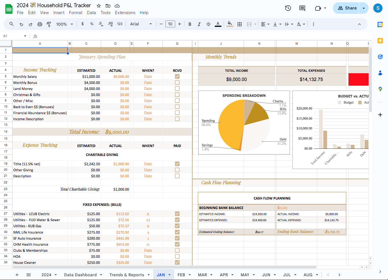Open the Insert menu
The height and width of the screenshot is (280, 388).
click(x=59, y=13)
